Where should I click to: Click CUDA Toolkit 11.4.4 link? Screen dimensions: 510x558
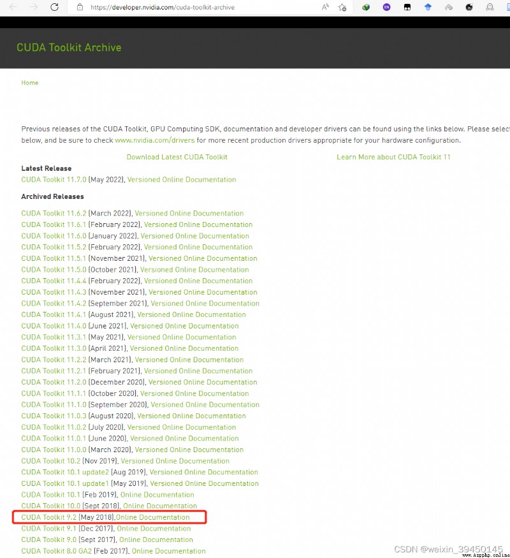54,281
